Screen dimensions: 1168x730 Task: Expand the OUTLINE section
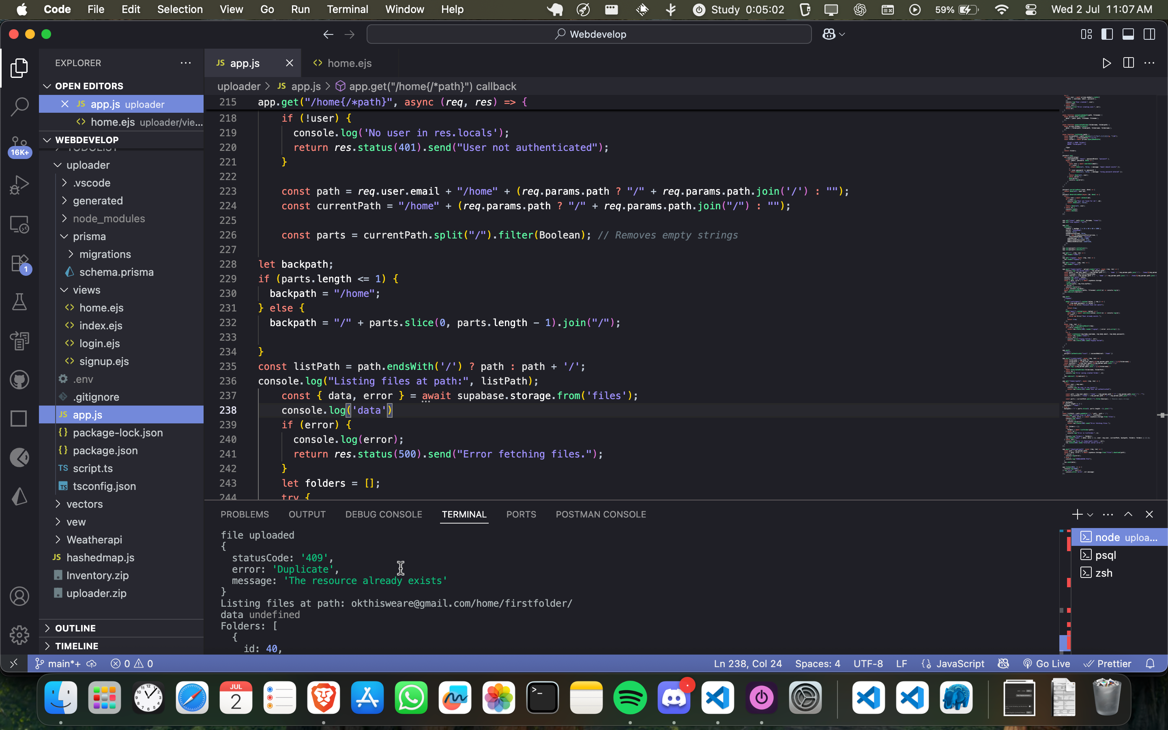tap(75, 628)
